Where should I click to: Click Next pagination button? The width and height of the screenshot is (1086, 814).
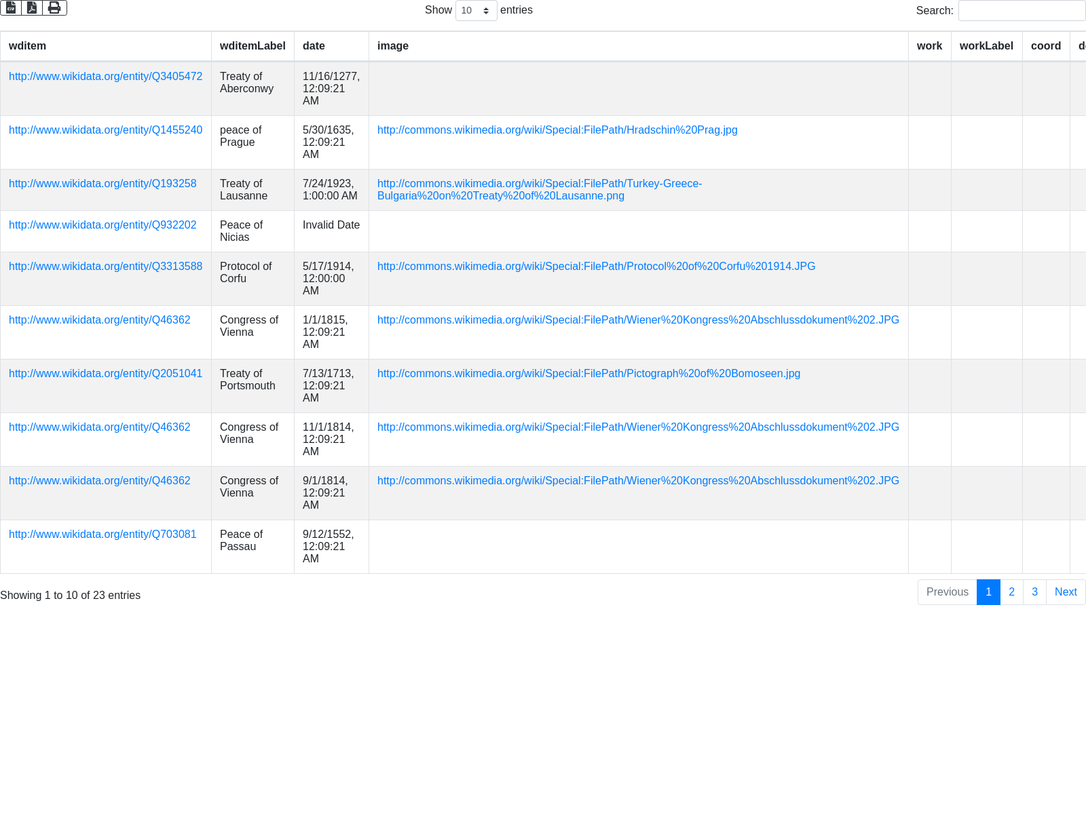pos(1066,592)
